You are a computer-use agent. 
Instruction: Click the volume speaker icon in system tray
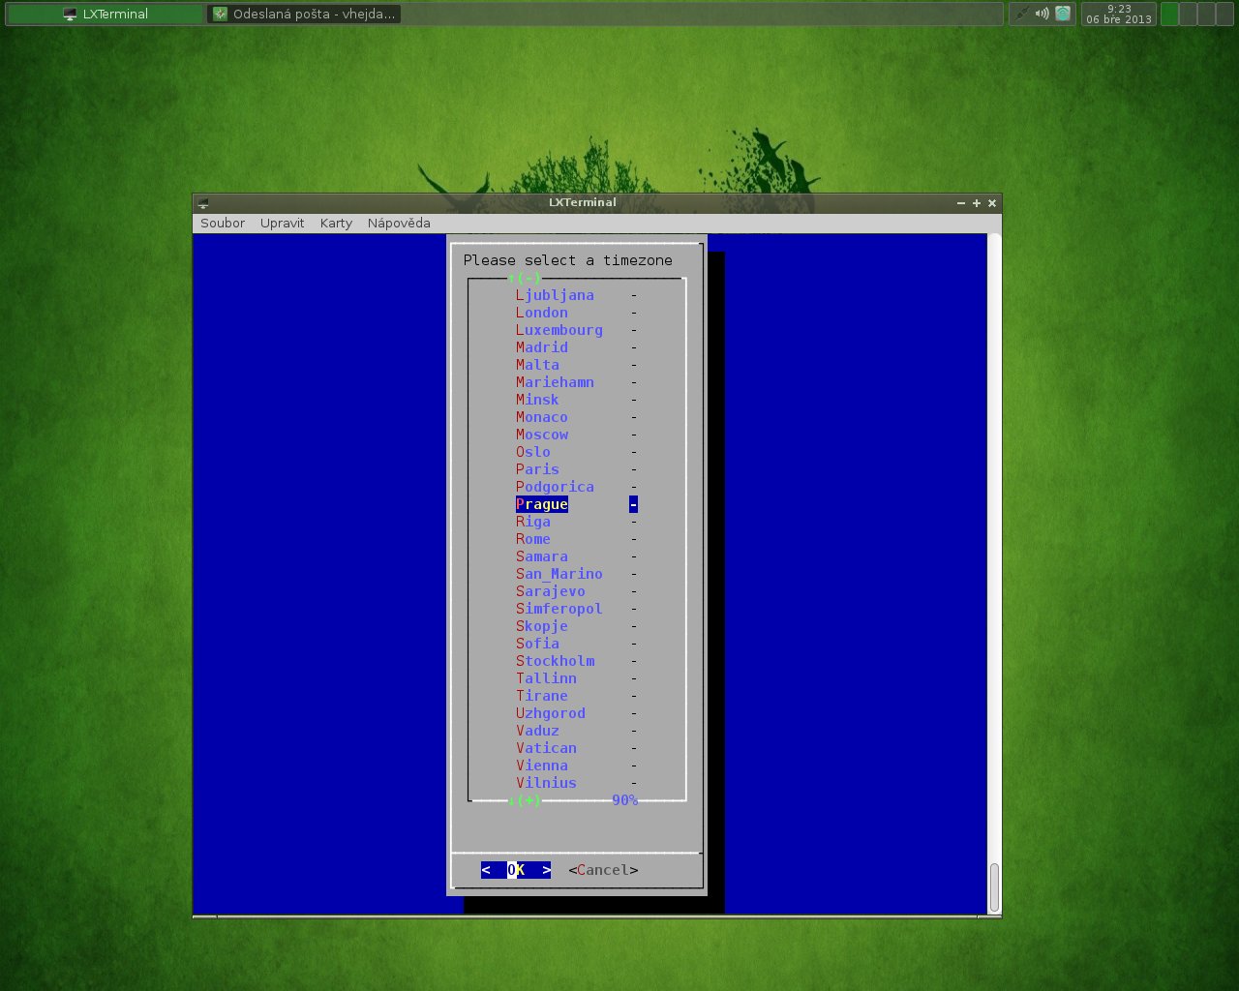[1042, 14]
